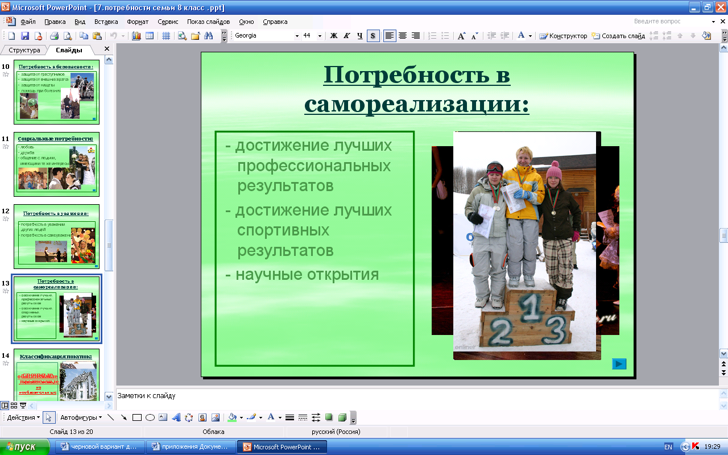Select slide 11 thumbnail Социальные потребности
Viewport: 728px width, 455px height.
point(56,166)
